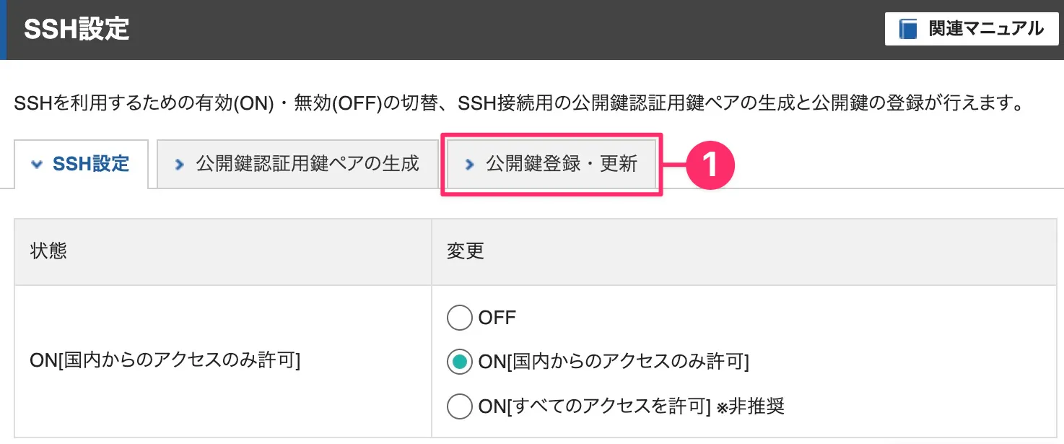Screen dimensions: 1064x444
Task: Switch to the SSH設定 tab
Action: [x=81, y=164]
